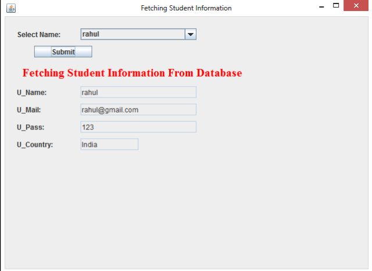Click the window title text in the title bar

point(186,8)
